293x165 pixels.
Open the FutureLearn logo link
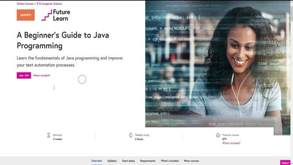pos(56,15)
